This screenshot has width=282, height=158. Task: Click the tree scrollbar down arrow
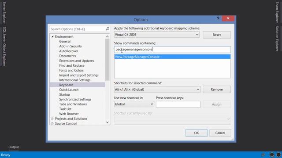point(108,122)
